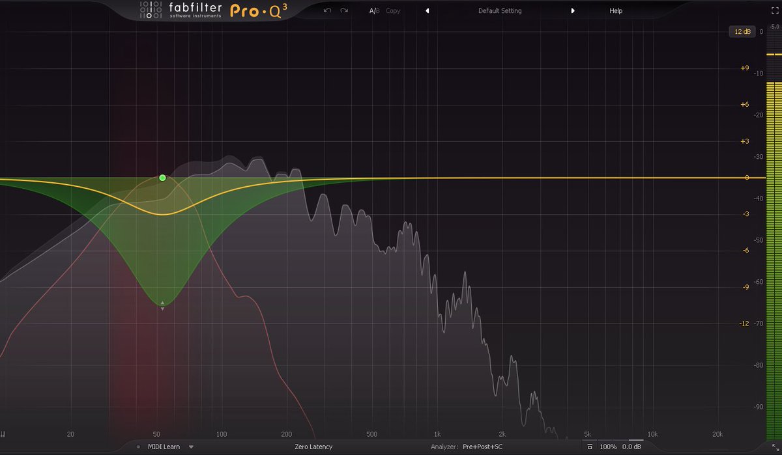The width and height of the screenshot is (782, 455).
Task: Toggle the A/B comparison state
Action: [x=374, y=11]
